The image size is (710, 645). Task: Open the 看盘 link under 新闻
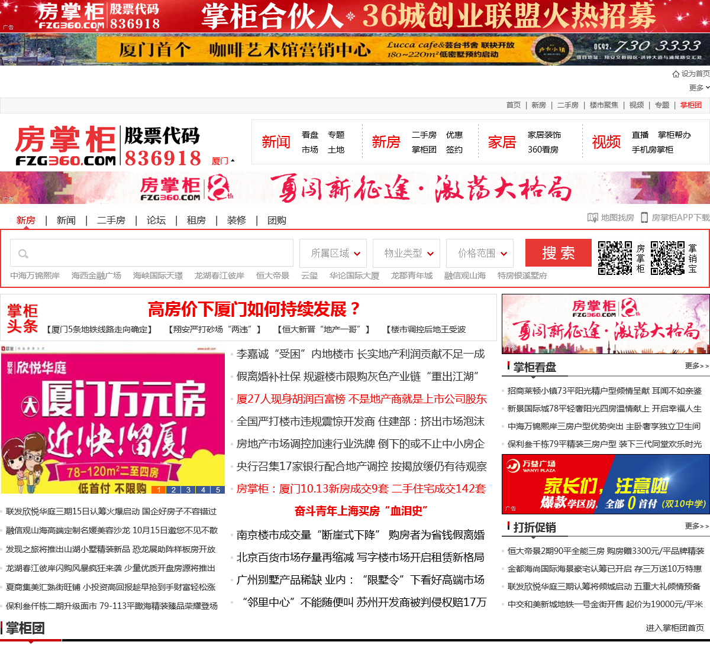point(310,135)
